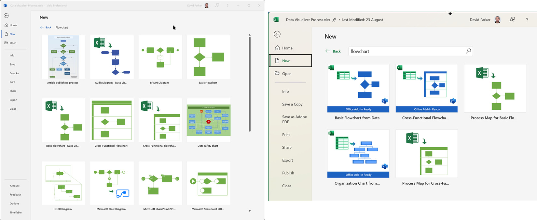Click the scroll up arrow in Visio templates
The image size is (537, 220).
point(250,35)
